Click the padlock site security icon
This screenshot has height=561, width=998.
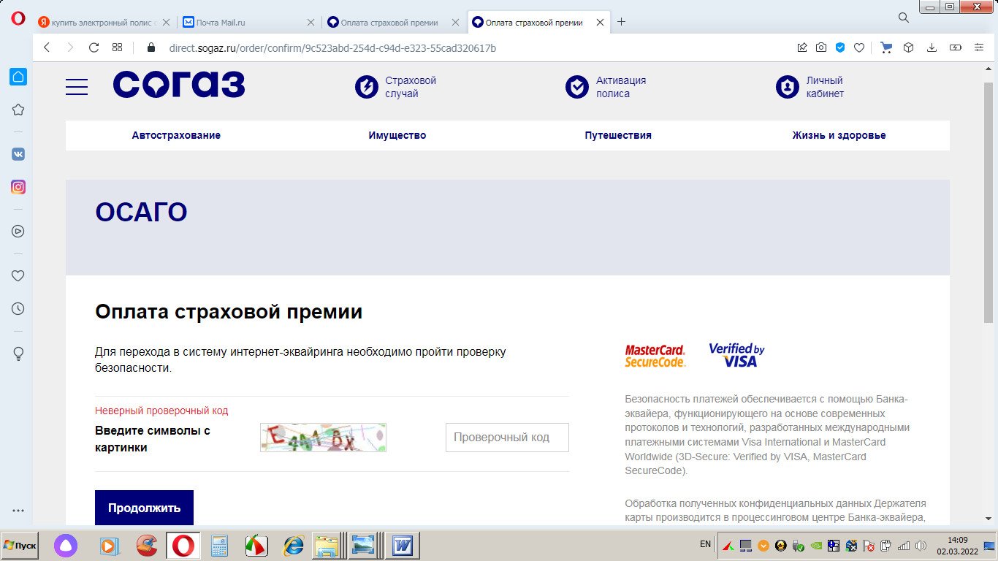click(152, 47)
